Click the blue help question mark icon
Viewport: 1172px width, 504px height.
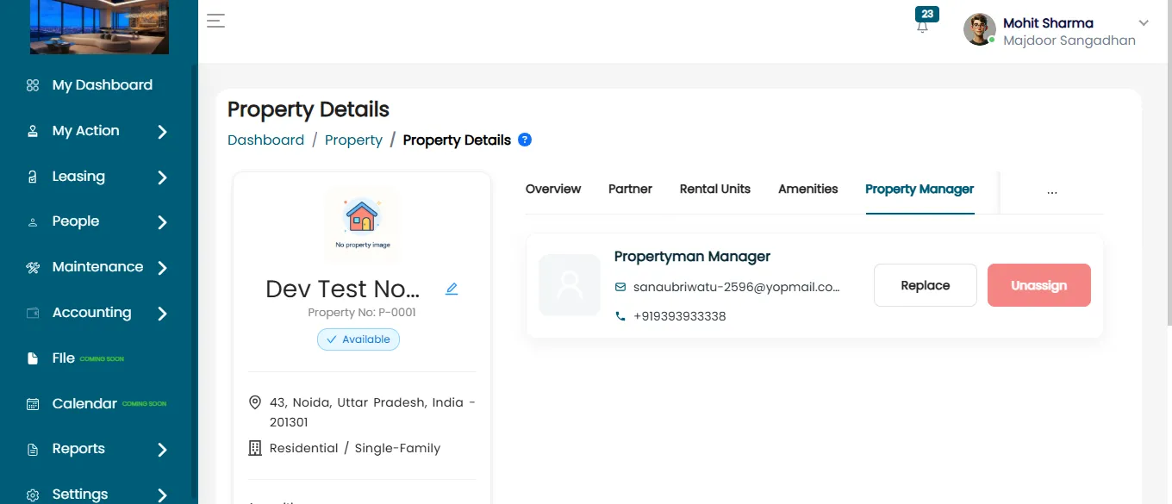pos(525,140)
